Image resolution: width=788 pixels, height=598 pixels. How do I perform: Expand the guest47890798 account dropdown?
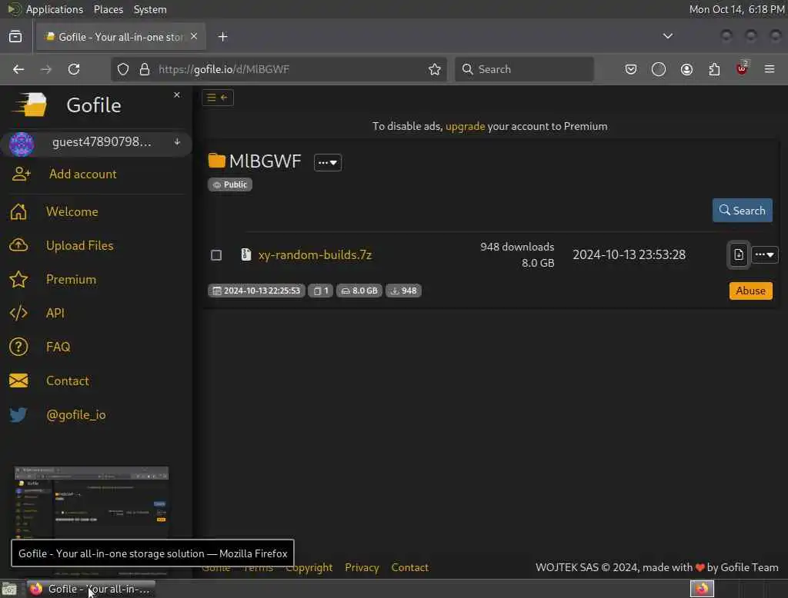click(x=178, y=142)
